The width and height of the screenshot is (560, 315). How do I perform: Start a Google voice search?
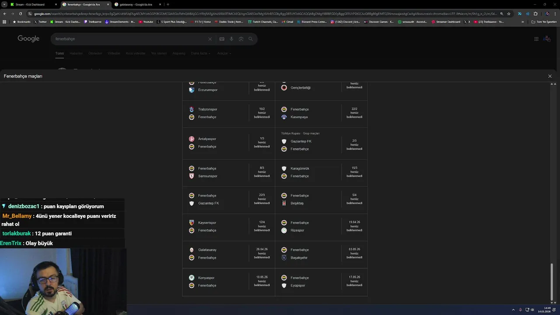coord(231,39)
